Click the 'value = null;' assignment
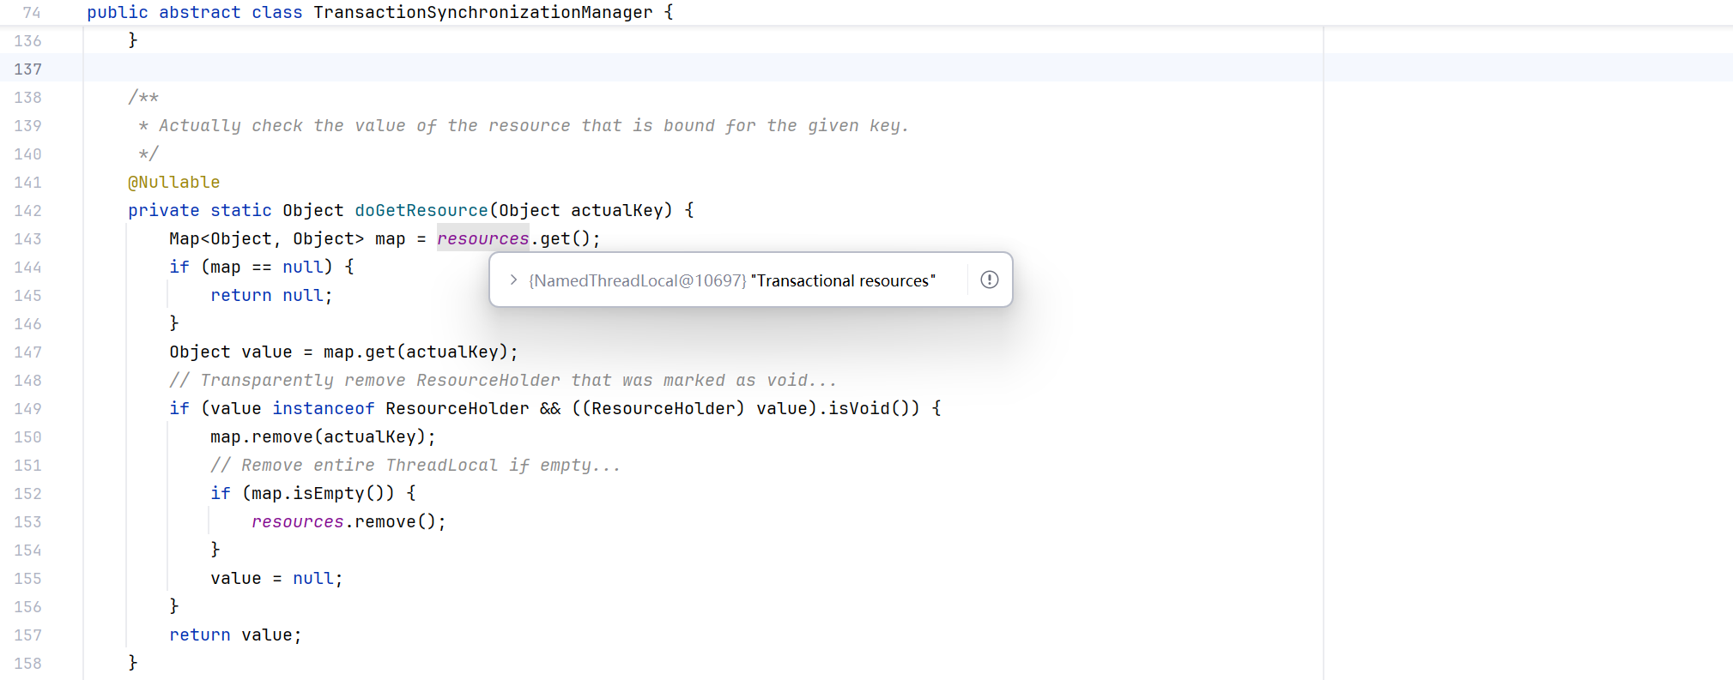 [x=276, y=578]
